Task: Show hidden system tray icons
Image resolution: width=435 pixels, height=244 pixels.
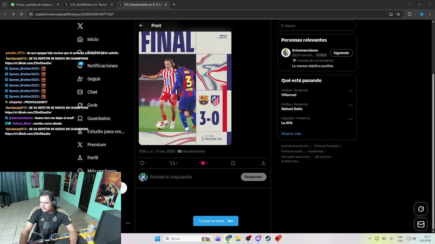Action: click(370, 239)
